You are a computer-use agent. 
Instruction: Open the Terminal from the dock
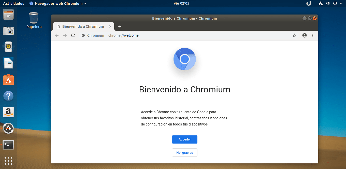coord(8,145)
